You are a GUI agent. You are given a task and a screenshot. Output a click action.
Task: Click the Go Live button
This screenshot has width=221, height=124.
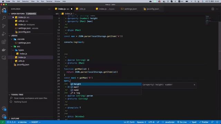[182, 122]
